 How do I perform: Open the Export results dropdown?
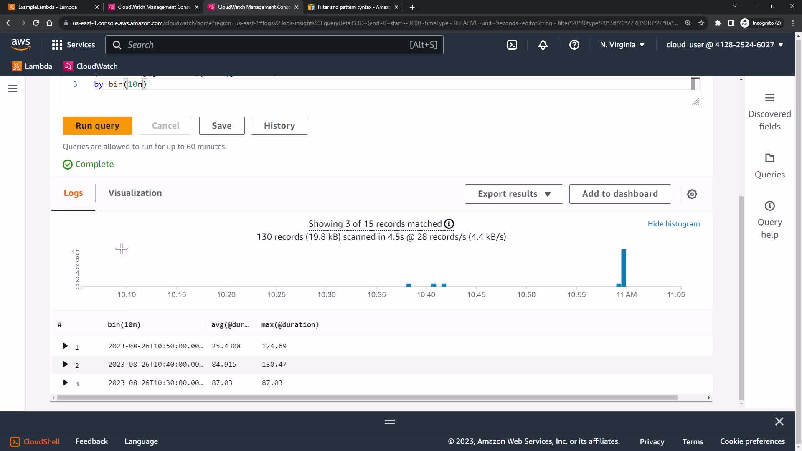[x=513, y=194]
